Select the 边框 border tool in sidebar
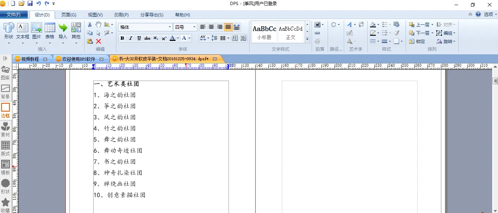The image size is (498, 213). click(x=5, y=111)
